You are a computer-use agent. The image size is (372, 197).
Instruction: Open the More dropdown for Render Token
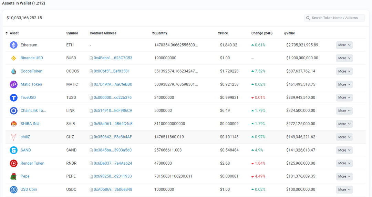344,163
